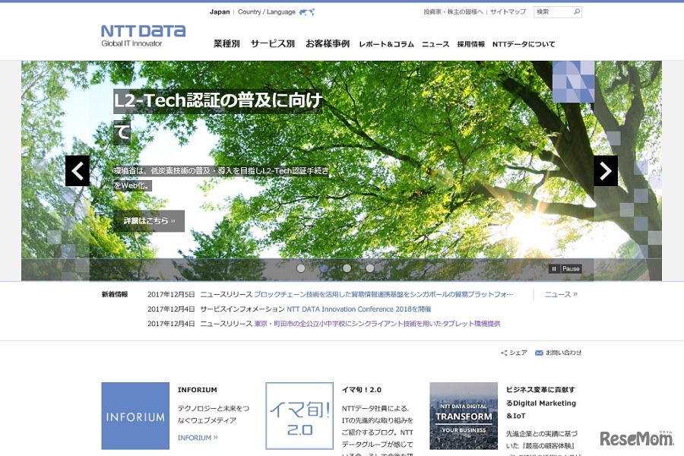Select the fourth carousel dot
The image size is (684, 456).
coord(370,268)
